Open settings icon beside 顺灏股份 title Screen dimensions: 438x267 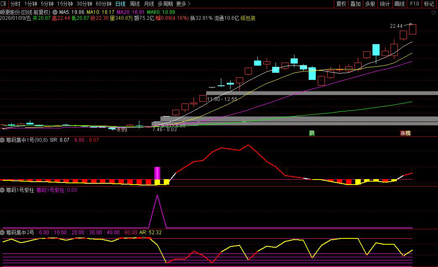coord(55,12)
